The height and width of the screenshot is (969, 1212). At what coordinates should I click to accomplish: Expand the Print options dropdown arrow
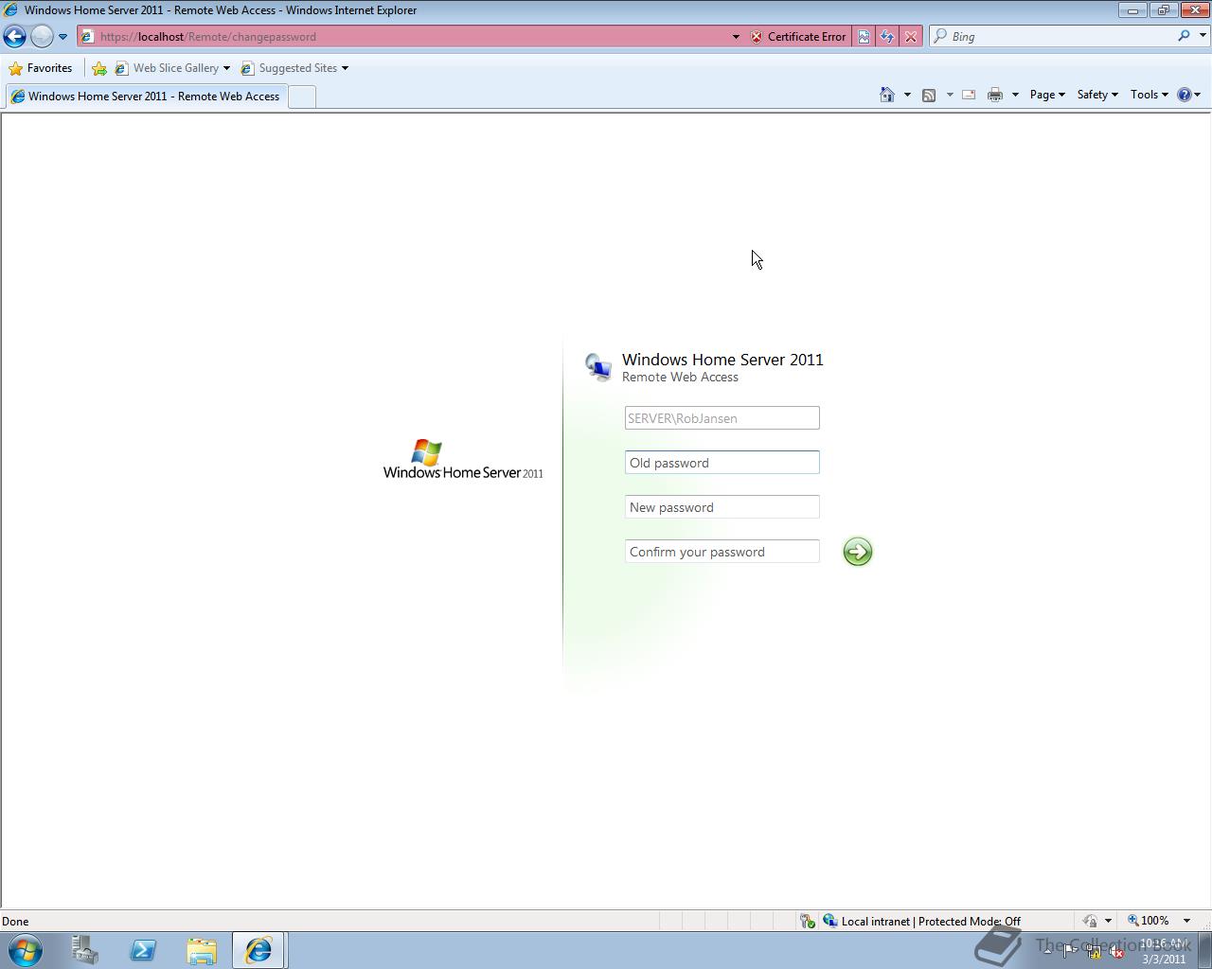[x=1015, y=95]
